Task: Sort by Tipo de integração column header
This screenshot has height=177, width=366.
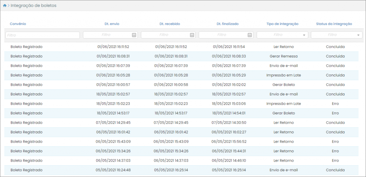Action: pos(282,24)
